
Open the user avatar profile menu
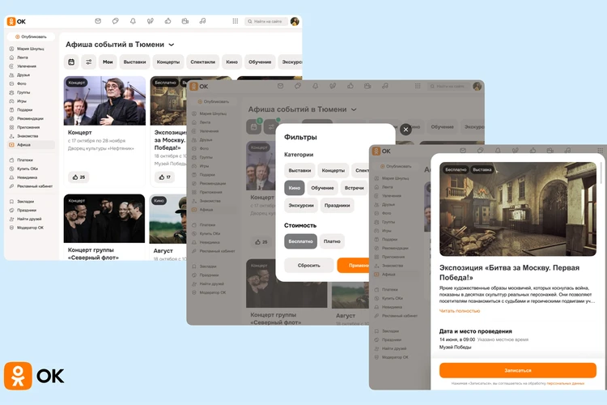click(295, 21)
